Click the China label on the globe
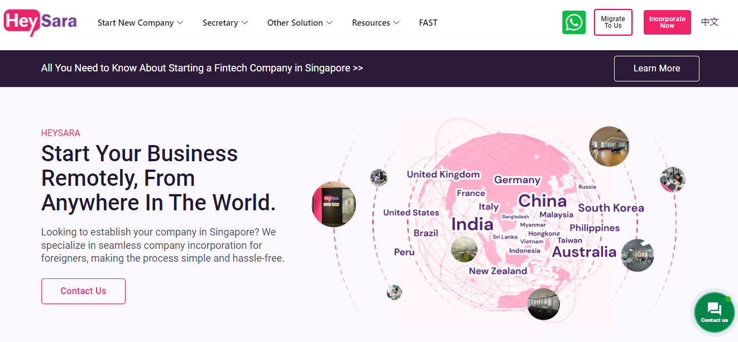This screenshot has height=342, width=738. point(542,201)
